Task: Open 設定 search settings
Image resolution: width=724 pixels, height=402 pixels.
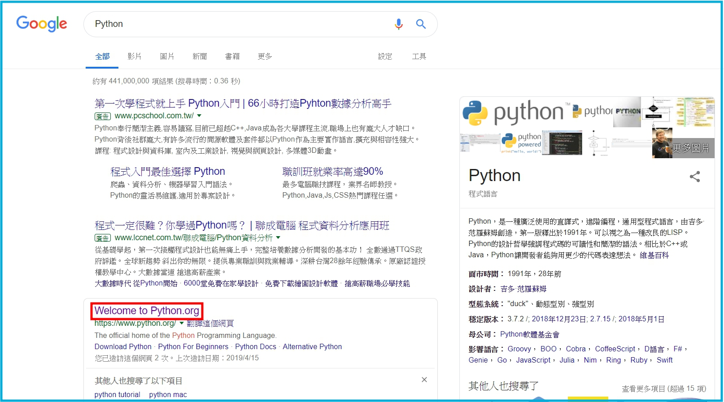Action: (385, 56)
